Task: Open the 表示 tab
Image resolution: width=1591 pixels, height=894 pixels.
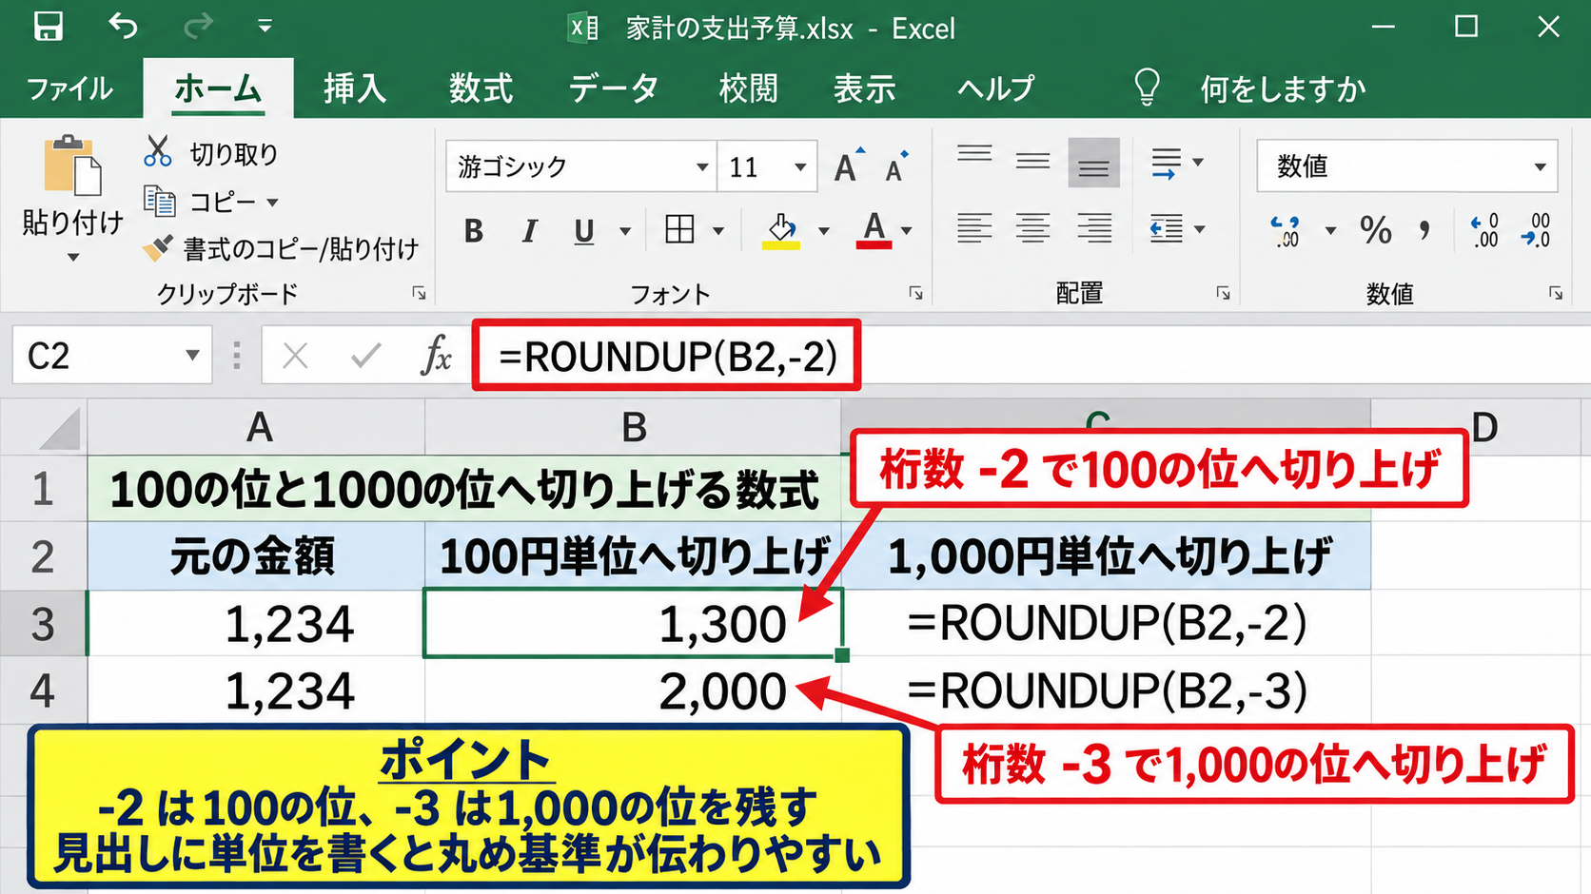Action: coord(864,88)
